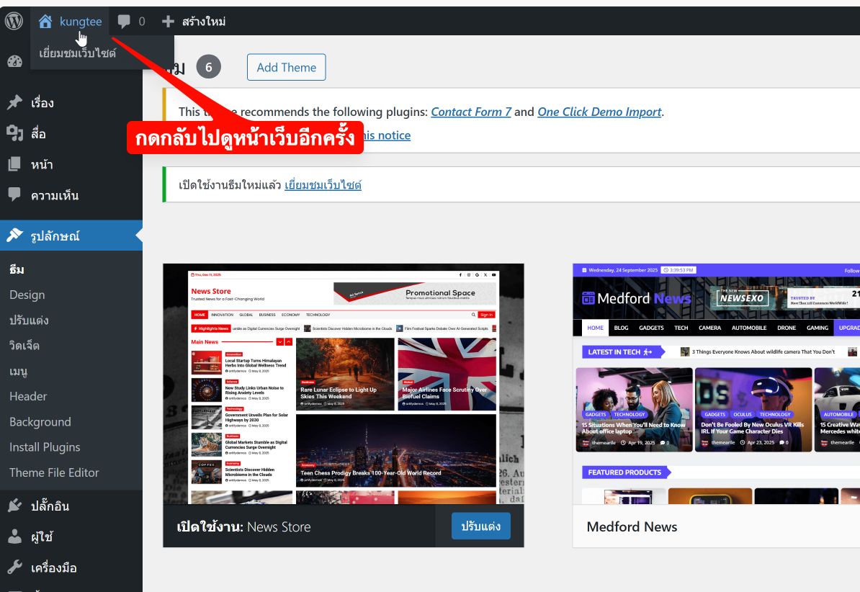860x592 pixels.
Task: Open the Contact Form 7 plugin link
Action: [471, 112]
